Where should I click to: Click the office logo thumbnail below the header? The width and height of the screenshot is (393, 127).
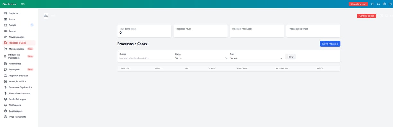(x=46, y=16)
